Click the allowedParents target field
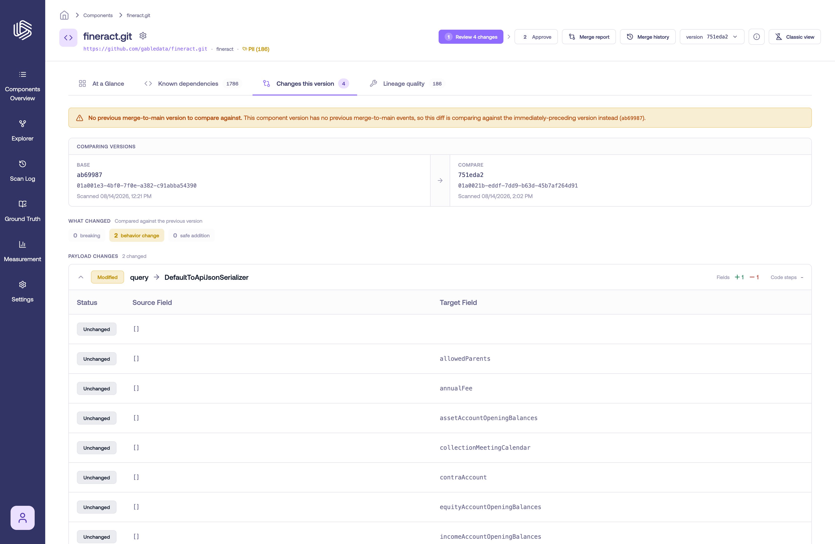The height and width of the screenshot is (544, 835). 465,358
